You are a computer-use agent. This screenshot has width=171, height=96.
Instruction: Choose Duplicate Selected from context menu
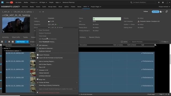(x=45, y=51)
